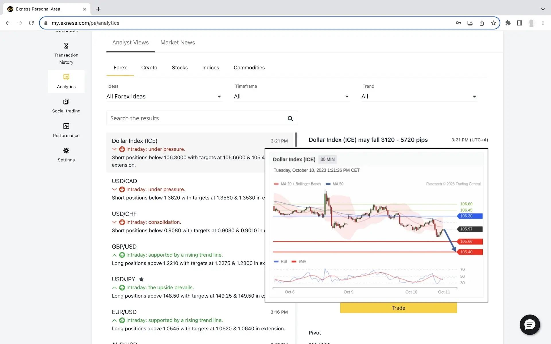Select the EUR/USD idea title
The height and width of the screenshot is (344, 551).
[124, 312]
